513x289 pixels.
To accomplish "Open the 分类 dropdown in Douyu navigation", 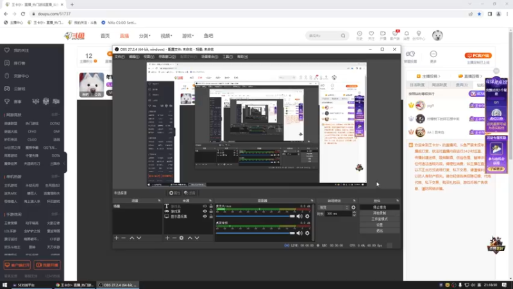I will tap(145, 36).
